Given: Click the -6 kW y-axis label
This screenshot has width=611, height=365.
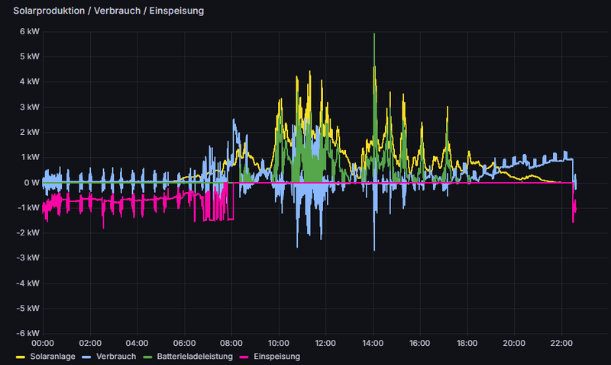Looking at the screenshot, I should pos(27,333).
